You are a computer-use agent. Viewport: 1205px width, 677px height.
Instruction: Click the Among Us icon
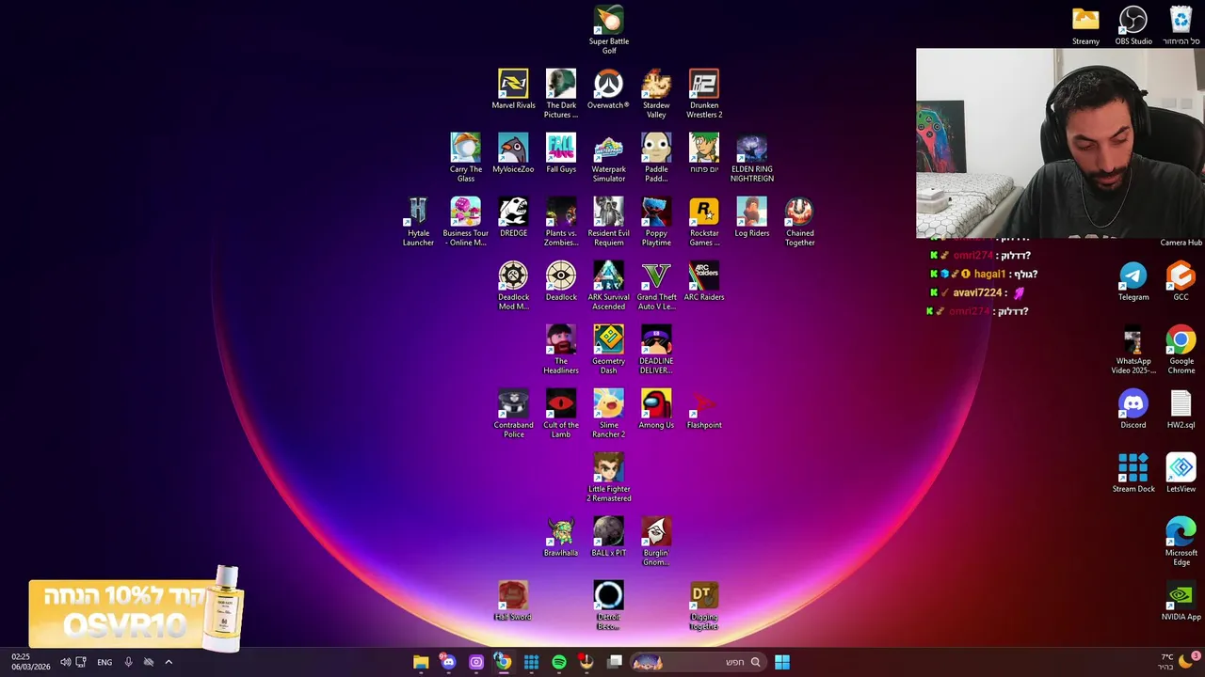[x=656, y=409]
